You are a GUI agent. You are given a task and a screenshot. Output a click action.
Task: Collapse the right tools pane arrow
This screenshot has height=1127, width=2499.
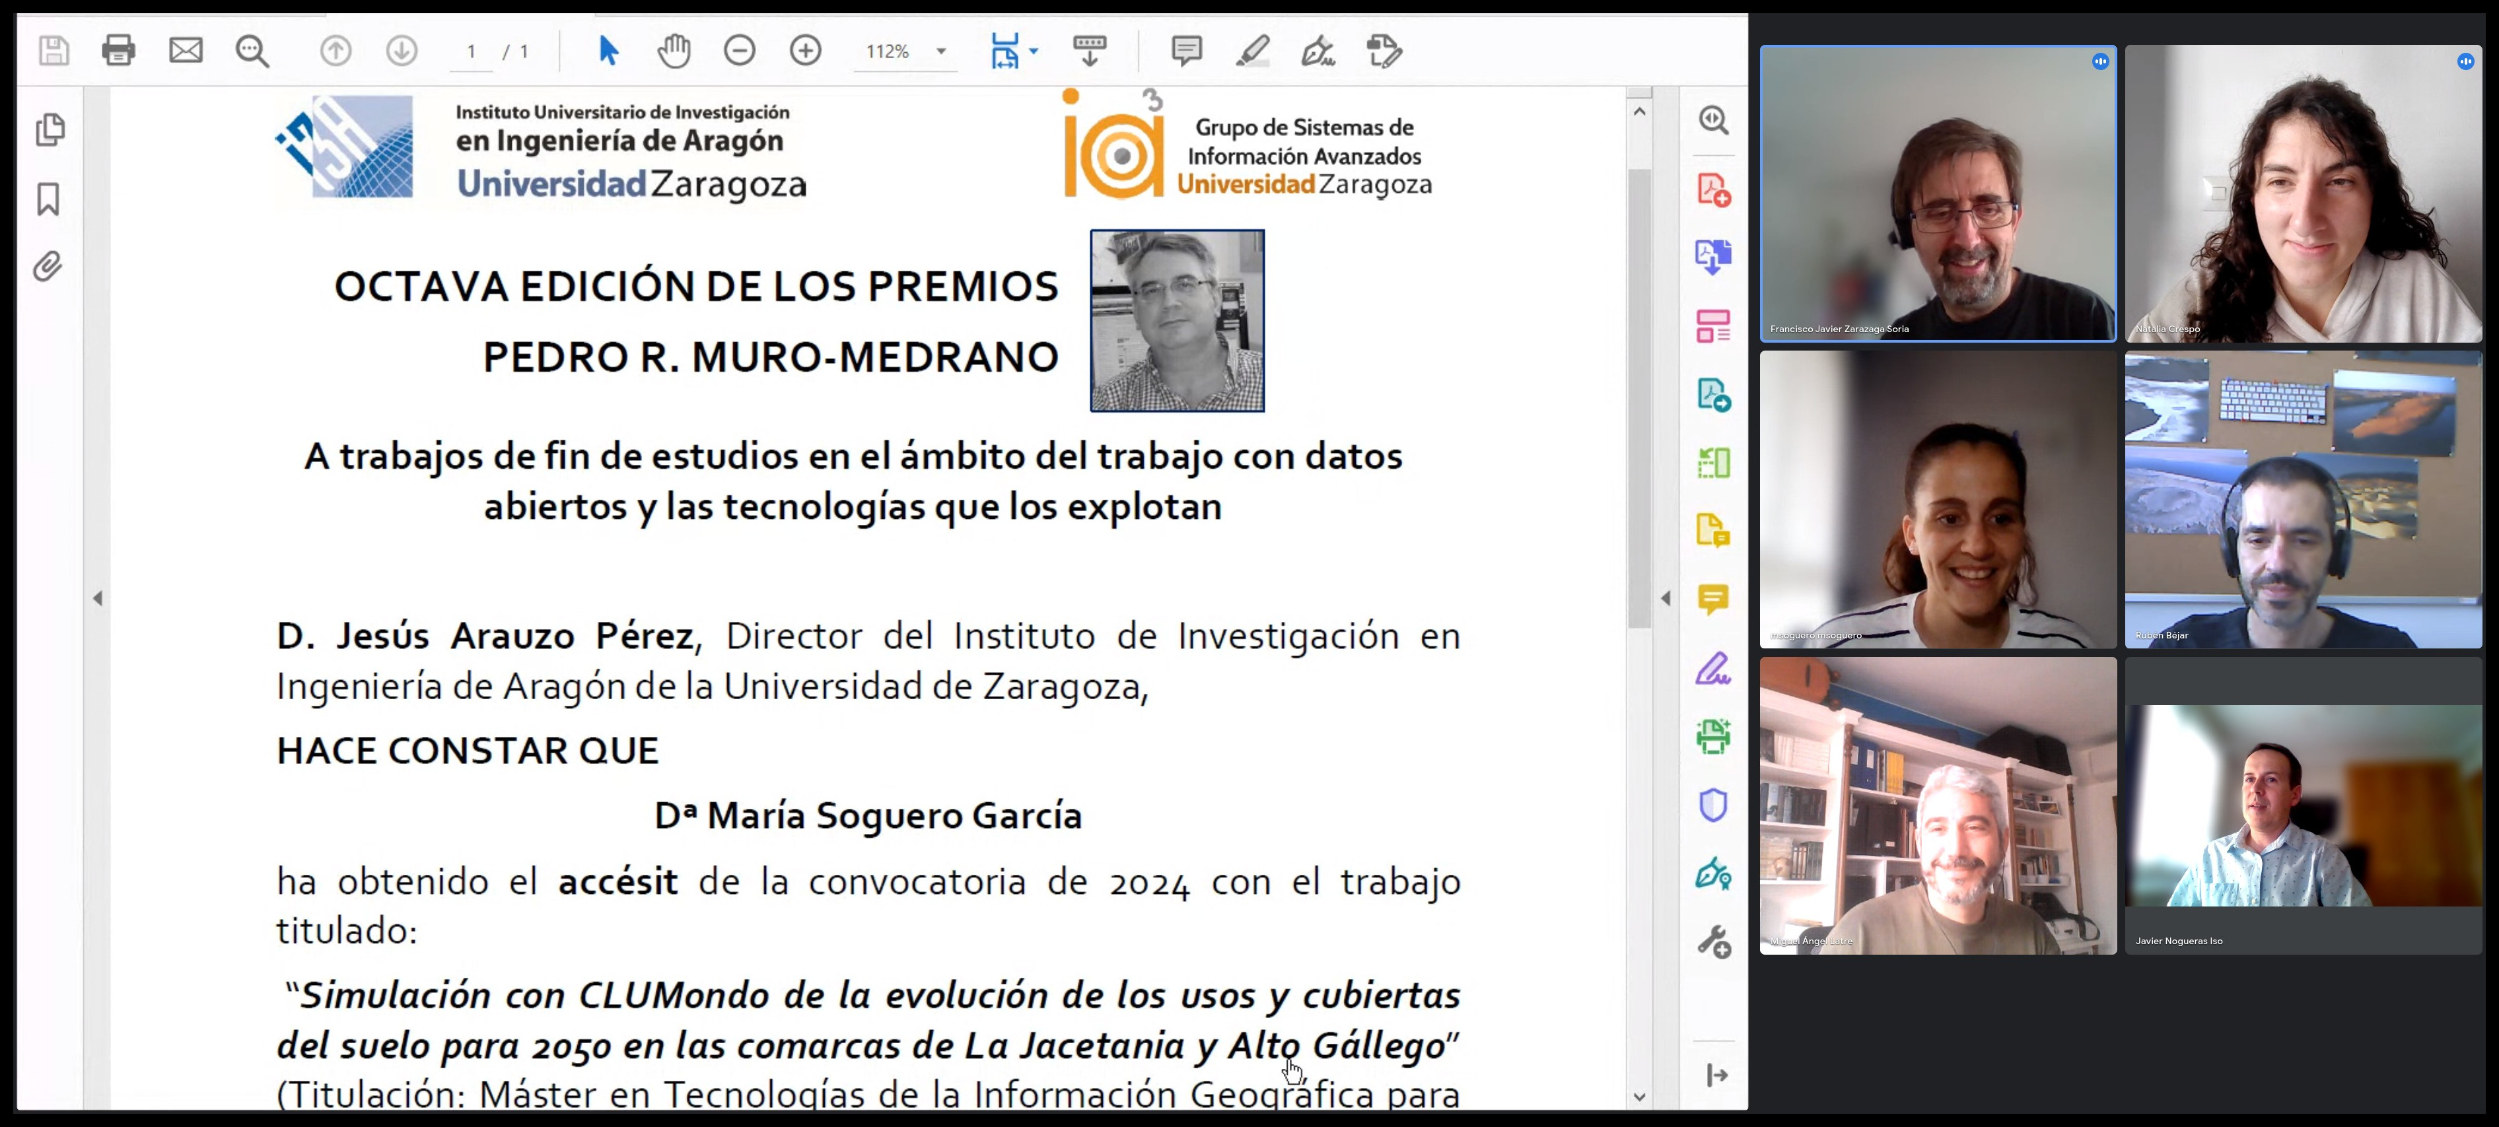(x=1666, y=598)
